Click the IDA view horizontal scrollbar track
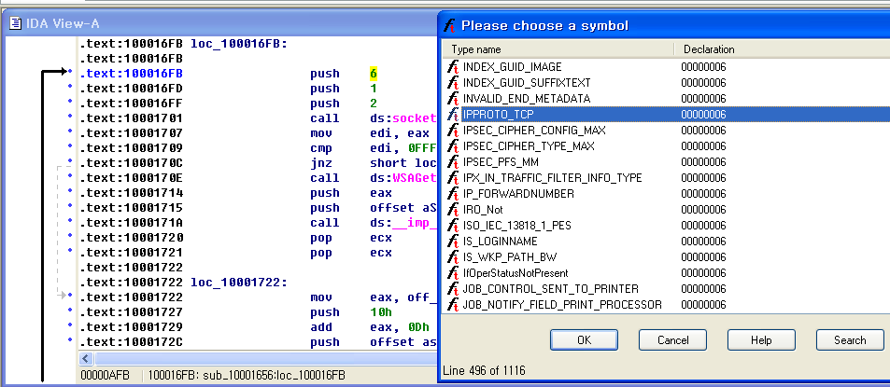 (265, 359)
